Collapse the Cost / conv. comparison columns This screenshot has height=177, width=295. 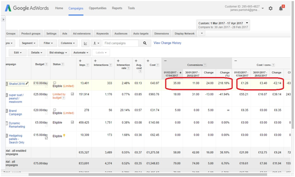tap(235, 61)
